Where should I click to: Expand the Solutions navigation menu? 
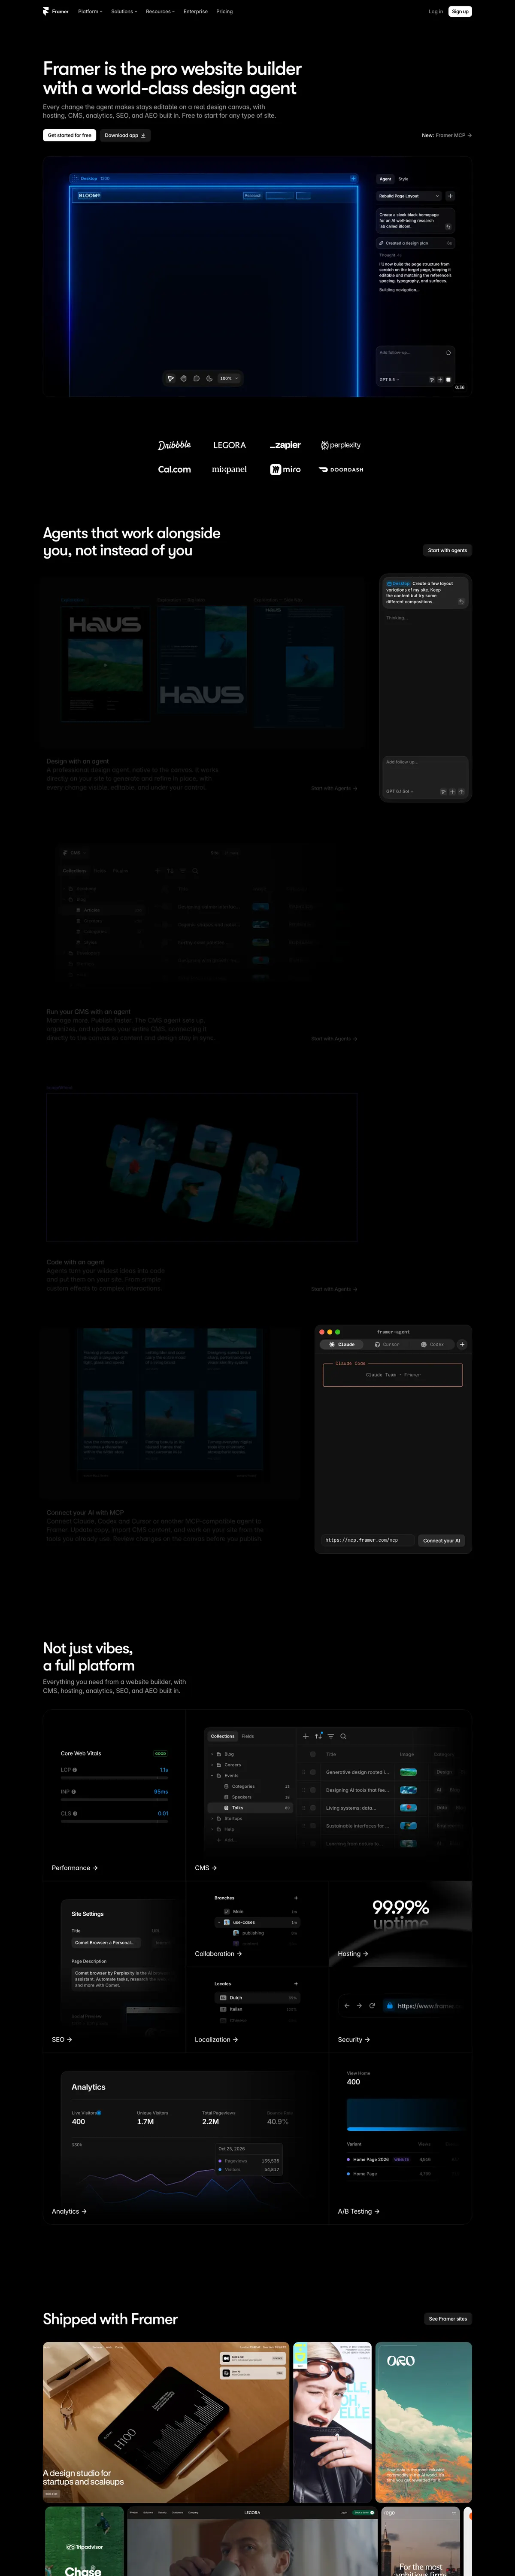coord(123,12)
